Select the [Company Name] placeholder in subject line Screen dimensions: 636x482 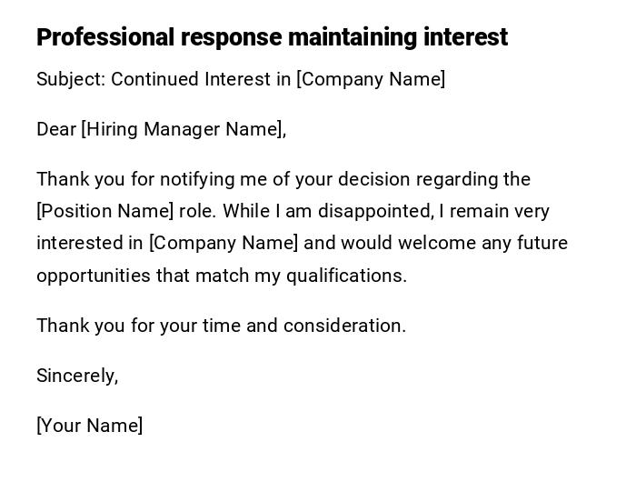tap(371, 79)
